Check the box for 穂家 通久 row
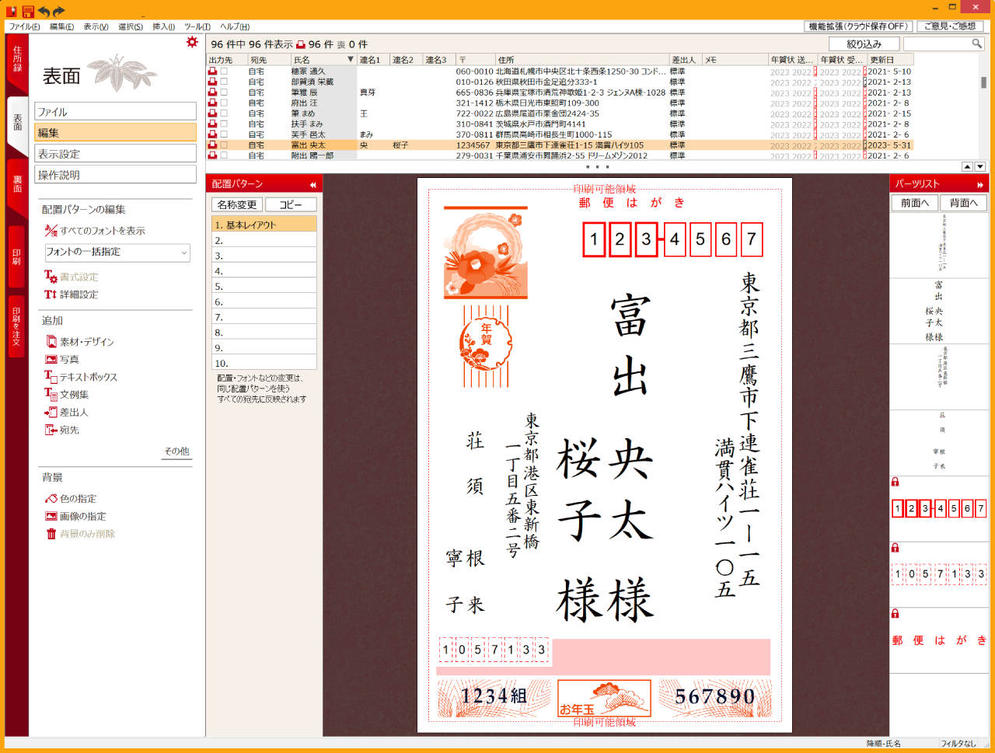 [x=224, y=71]
